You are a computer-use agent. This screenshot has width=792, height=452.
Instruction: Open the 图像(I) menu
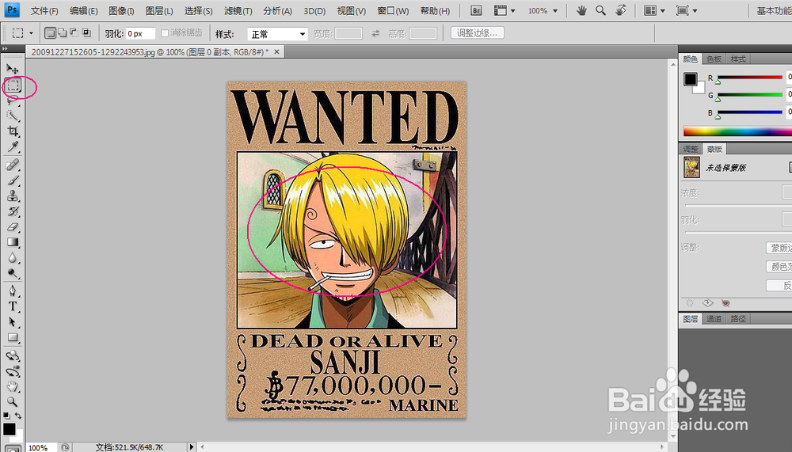(121, 10)
